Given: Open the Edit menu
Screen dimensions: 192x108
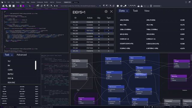Looking at the screenshot, I should [9, 2].
